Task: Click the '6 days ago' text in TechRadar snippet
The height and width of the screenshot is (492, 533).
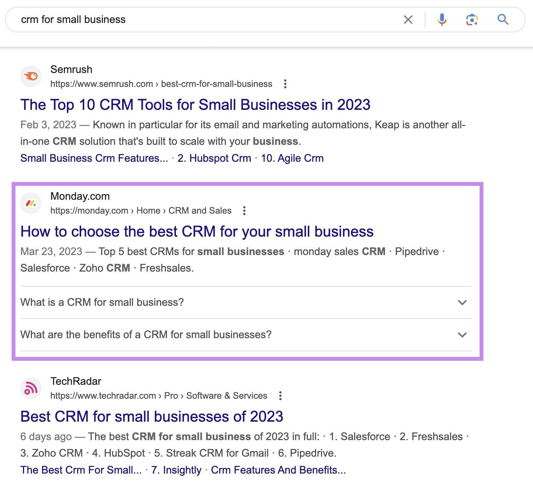Action: tap(46, 437)
